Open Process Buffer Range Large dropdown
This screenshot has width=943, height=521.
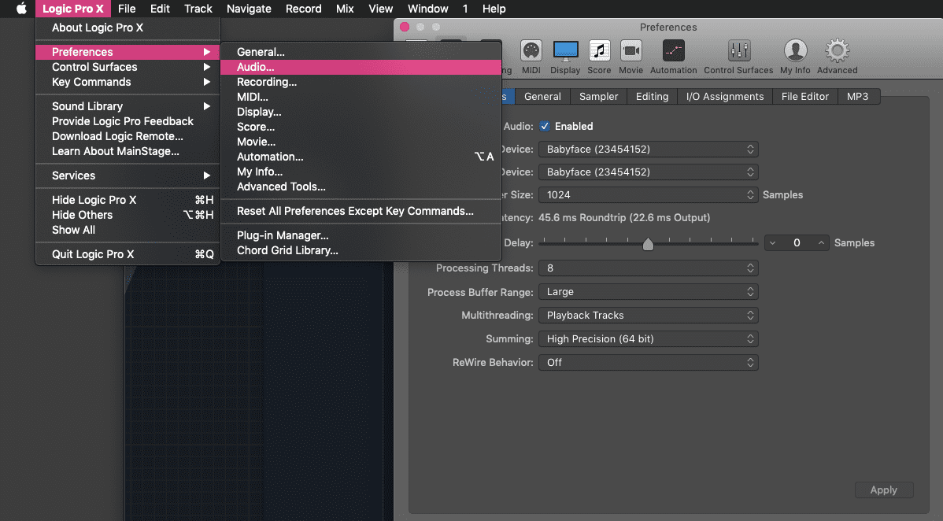(649, 292)
